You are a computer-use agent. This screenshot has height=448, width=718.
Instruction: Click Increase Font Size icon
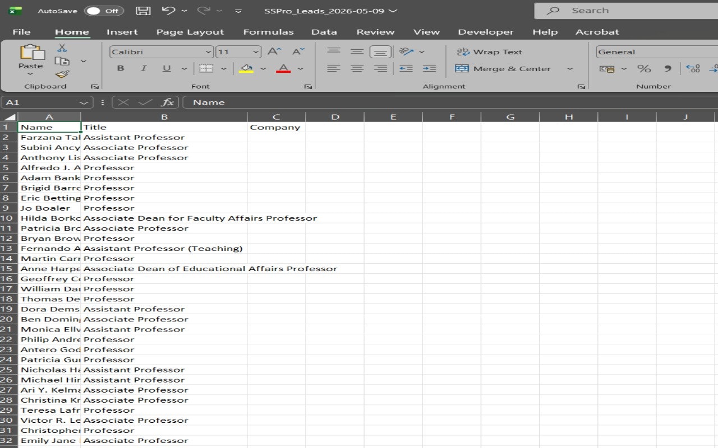tap(274, 52)
